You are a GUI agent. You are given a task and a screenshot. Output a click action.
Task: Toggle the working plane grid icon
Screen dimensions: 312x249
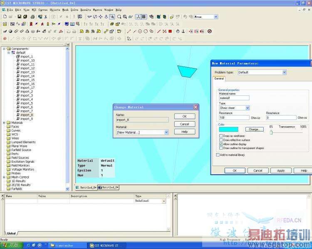(x=144, y=17)
